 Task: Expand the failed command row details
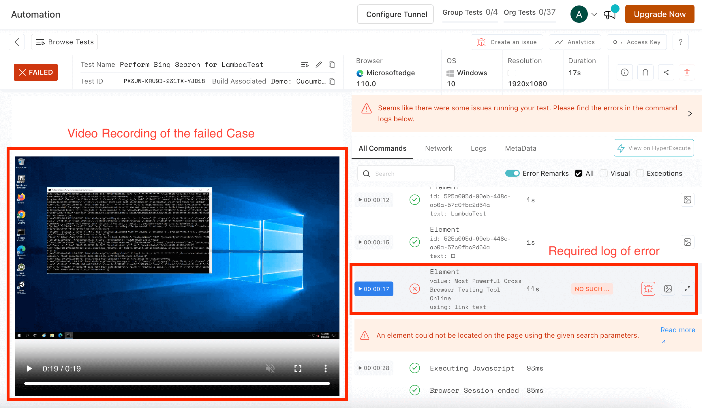687,289
